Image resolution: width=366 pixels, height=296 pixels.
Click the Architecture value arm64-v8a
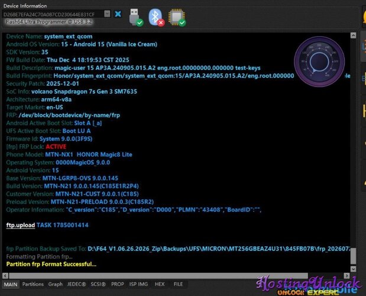[x=56, y=99]
